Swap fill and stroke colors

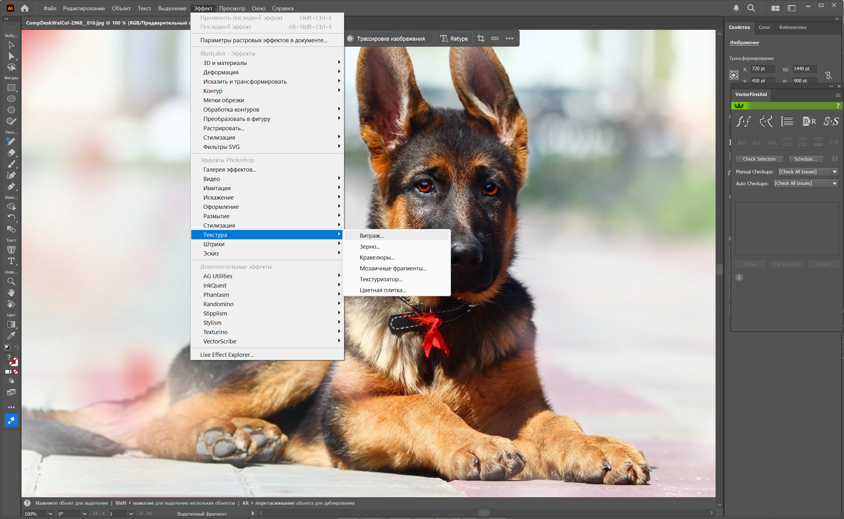tap(16, 347)
